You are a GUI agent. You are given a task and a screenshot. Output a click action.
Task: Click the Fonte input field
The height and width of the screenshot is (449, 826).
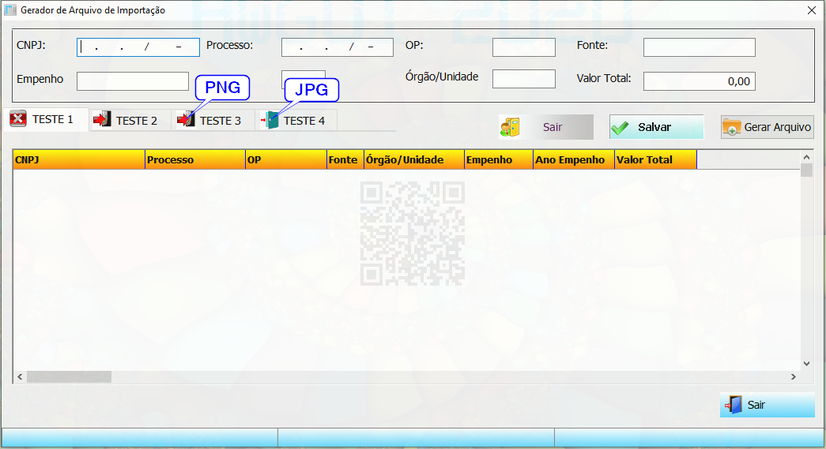point(699,47)
